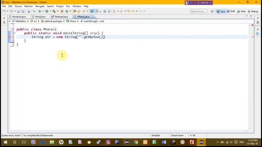Screen dimensions: 262x147
Task: Toggle the Show Whitespace Characters button
Action: tap(109, 11)
